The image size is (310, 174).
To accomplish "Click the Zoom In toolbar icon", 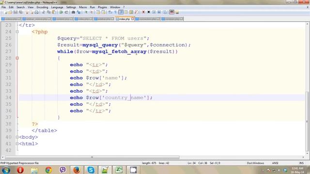I will pyautogui.click(x=86, y=12).
